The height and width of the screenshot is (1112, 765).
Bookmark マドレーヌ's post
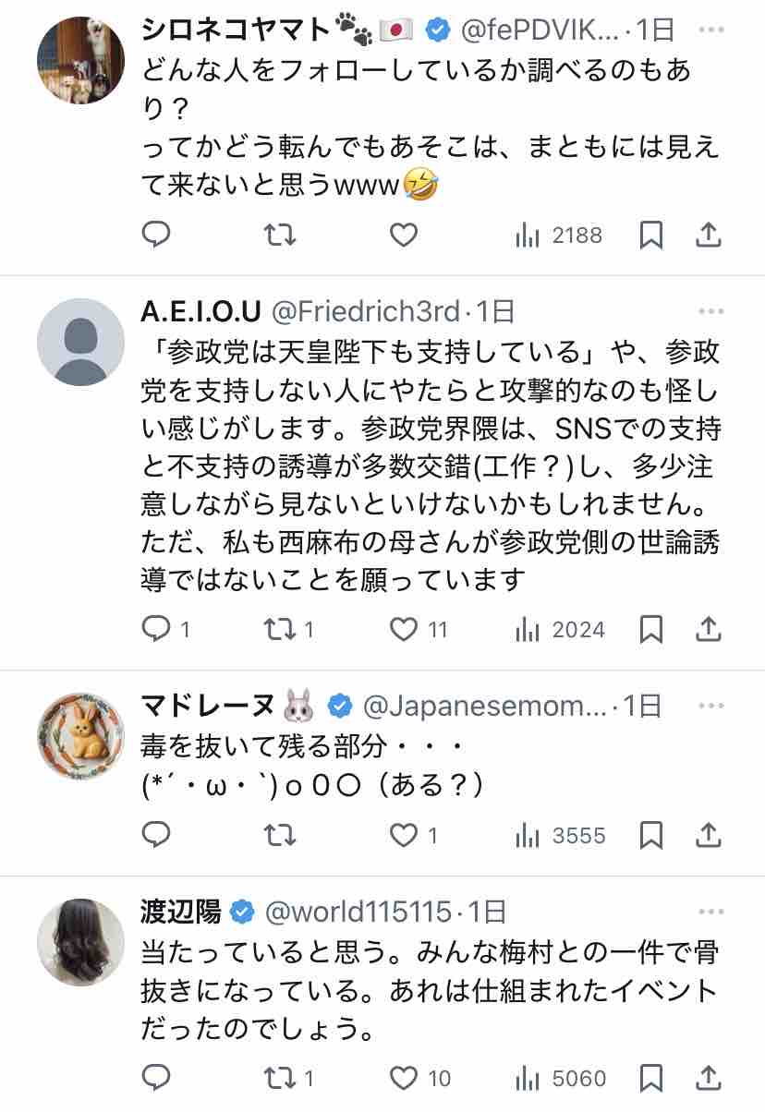[651, 836]
